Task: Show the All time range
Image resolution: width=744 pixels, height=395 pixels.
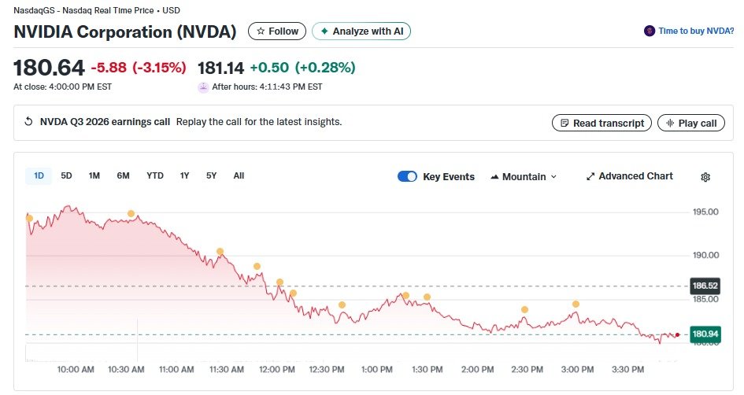Action: click(x=239, y=175)
